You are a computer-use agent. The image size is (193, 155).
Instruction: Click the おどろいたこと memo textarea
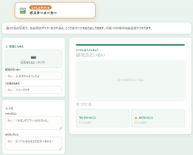tap(34, 143)
